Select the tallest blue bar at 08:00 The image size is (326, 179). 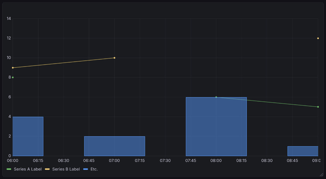[216, 126]
